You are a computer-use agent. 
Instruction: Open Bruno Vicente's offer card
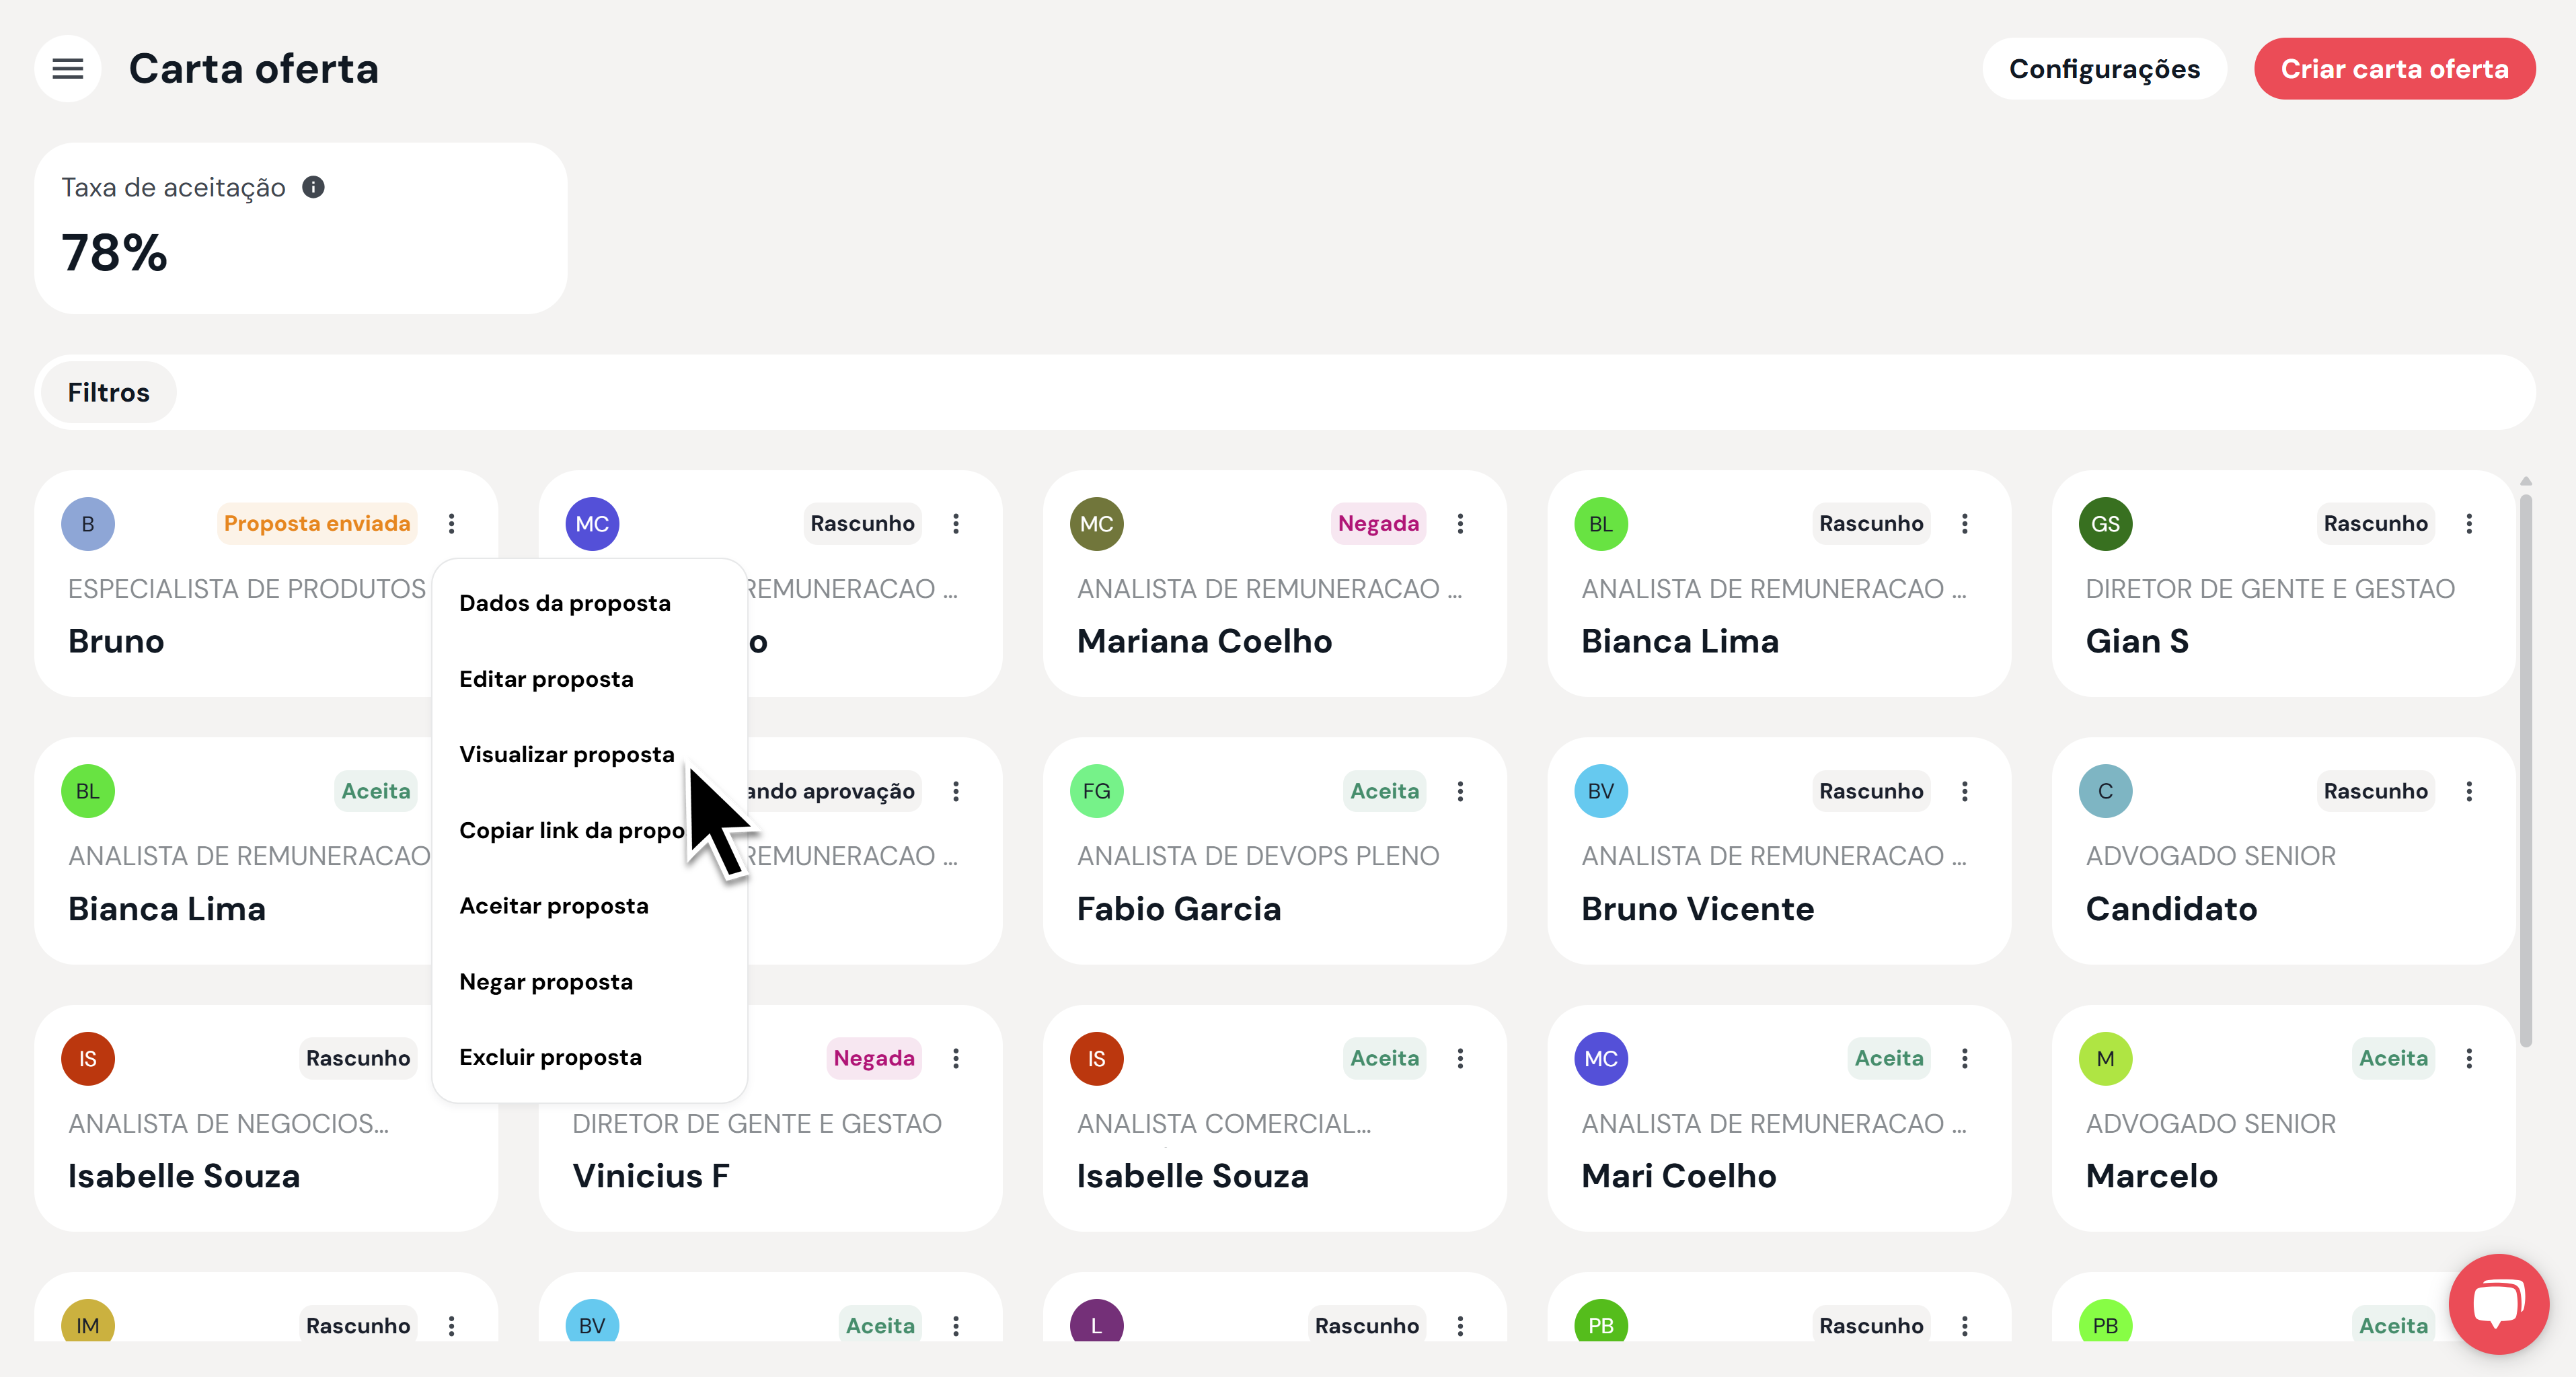pos(1779,851)
